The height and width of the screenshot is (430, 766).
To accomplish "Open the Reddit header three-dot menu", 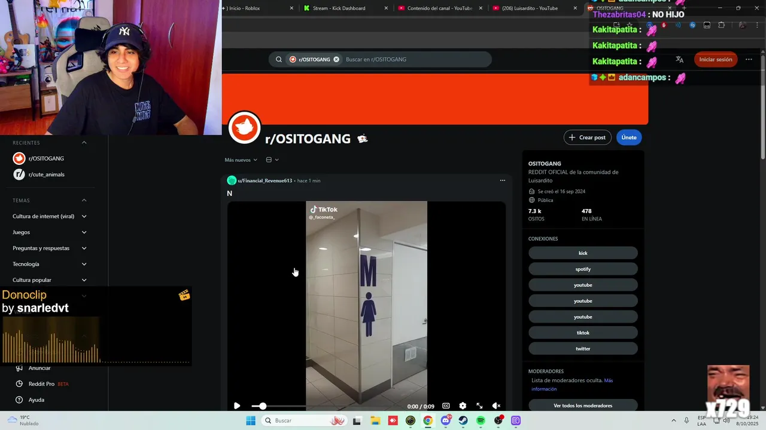I will [749, 59].
